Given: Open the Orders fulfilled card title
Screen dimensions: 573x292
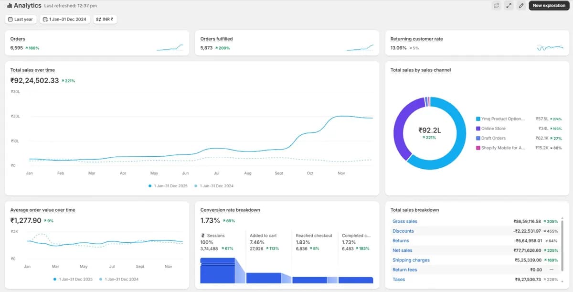Looking at the screenshot, I should tap(216, 39).
